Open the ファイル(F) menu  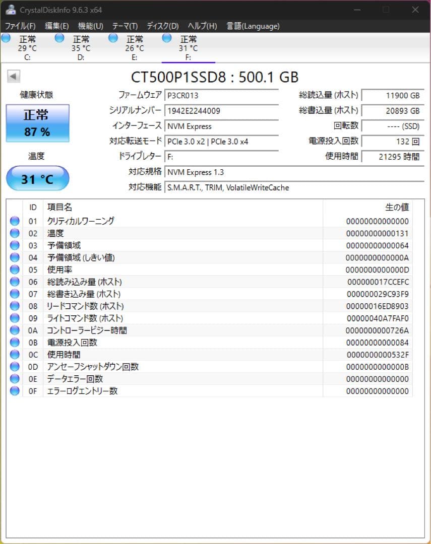(20, 26)
